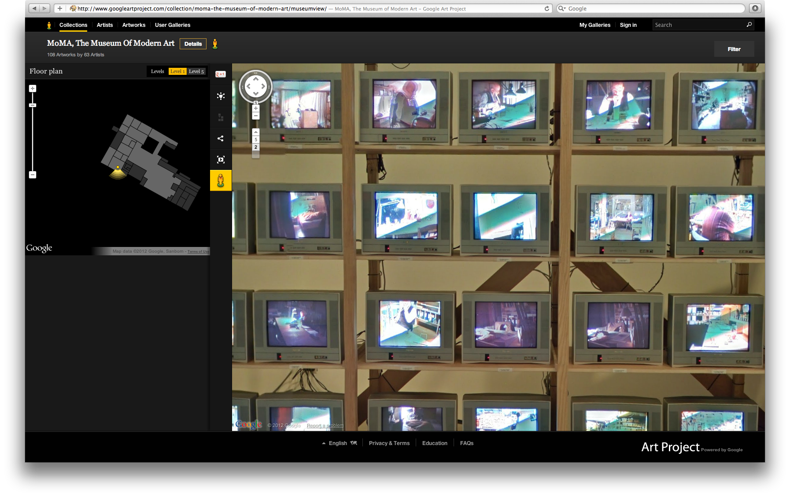Image resolution: width=790 pixels, height=497 pixels.
Task: Select Level 1 in floor plan
Action: [177, 71]
